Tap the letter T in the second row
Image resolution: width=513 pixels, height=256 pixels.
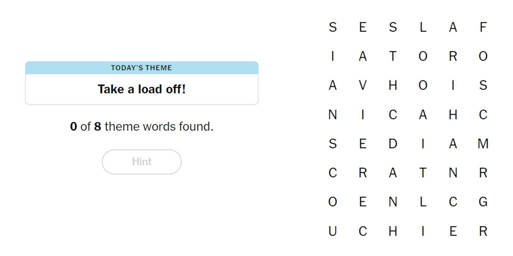393,56
